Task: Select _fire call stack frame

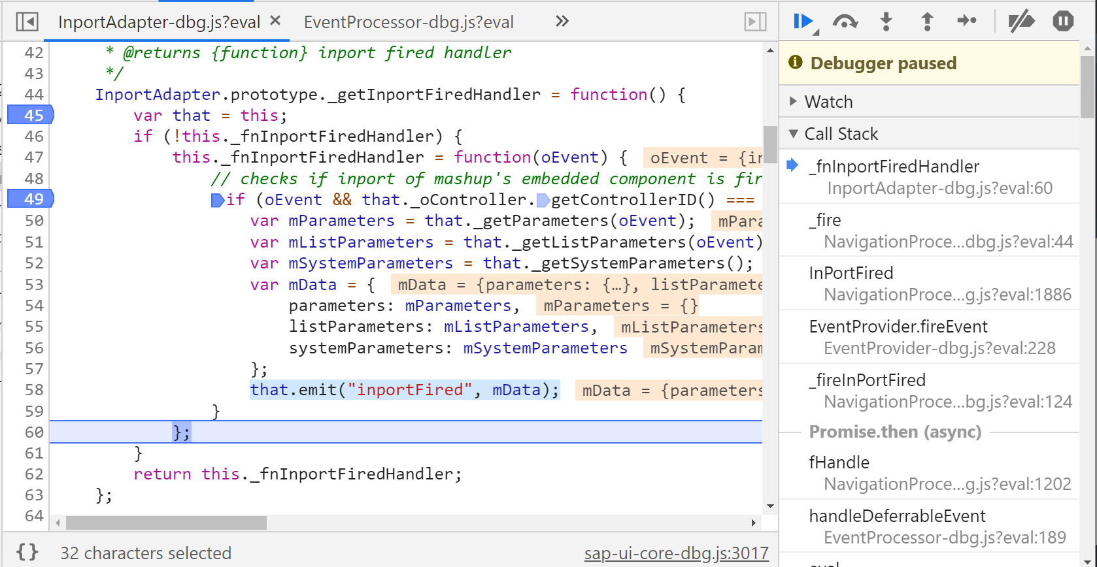Action: pyautogui.click(x=929, y=231)
